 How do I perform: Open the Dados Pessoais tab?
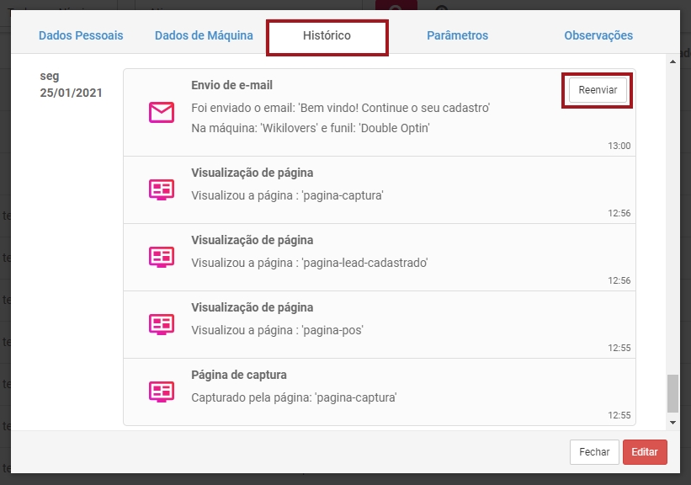[81, 35]
